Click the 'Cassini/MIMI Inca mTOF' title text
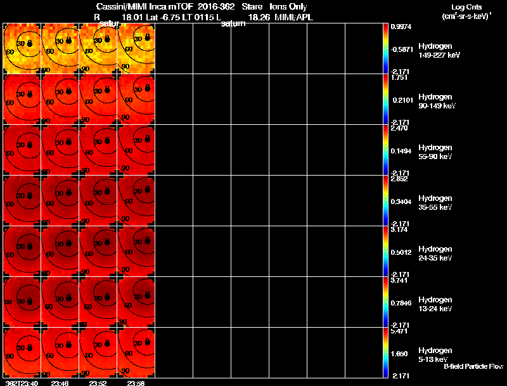The width and height of the screenshot is (507, 386). coord(144,6)
